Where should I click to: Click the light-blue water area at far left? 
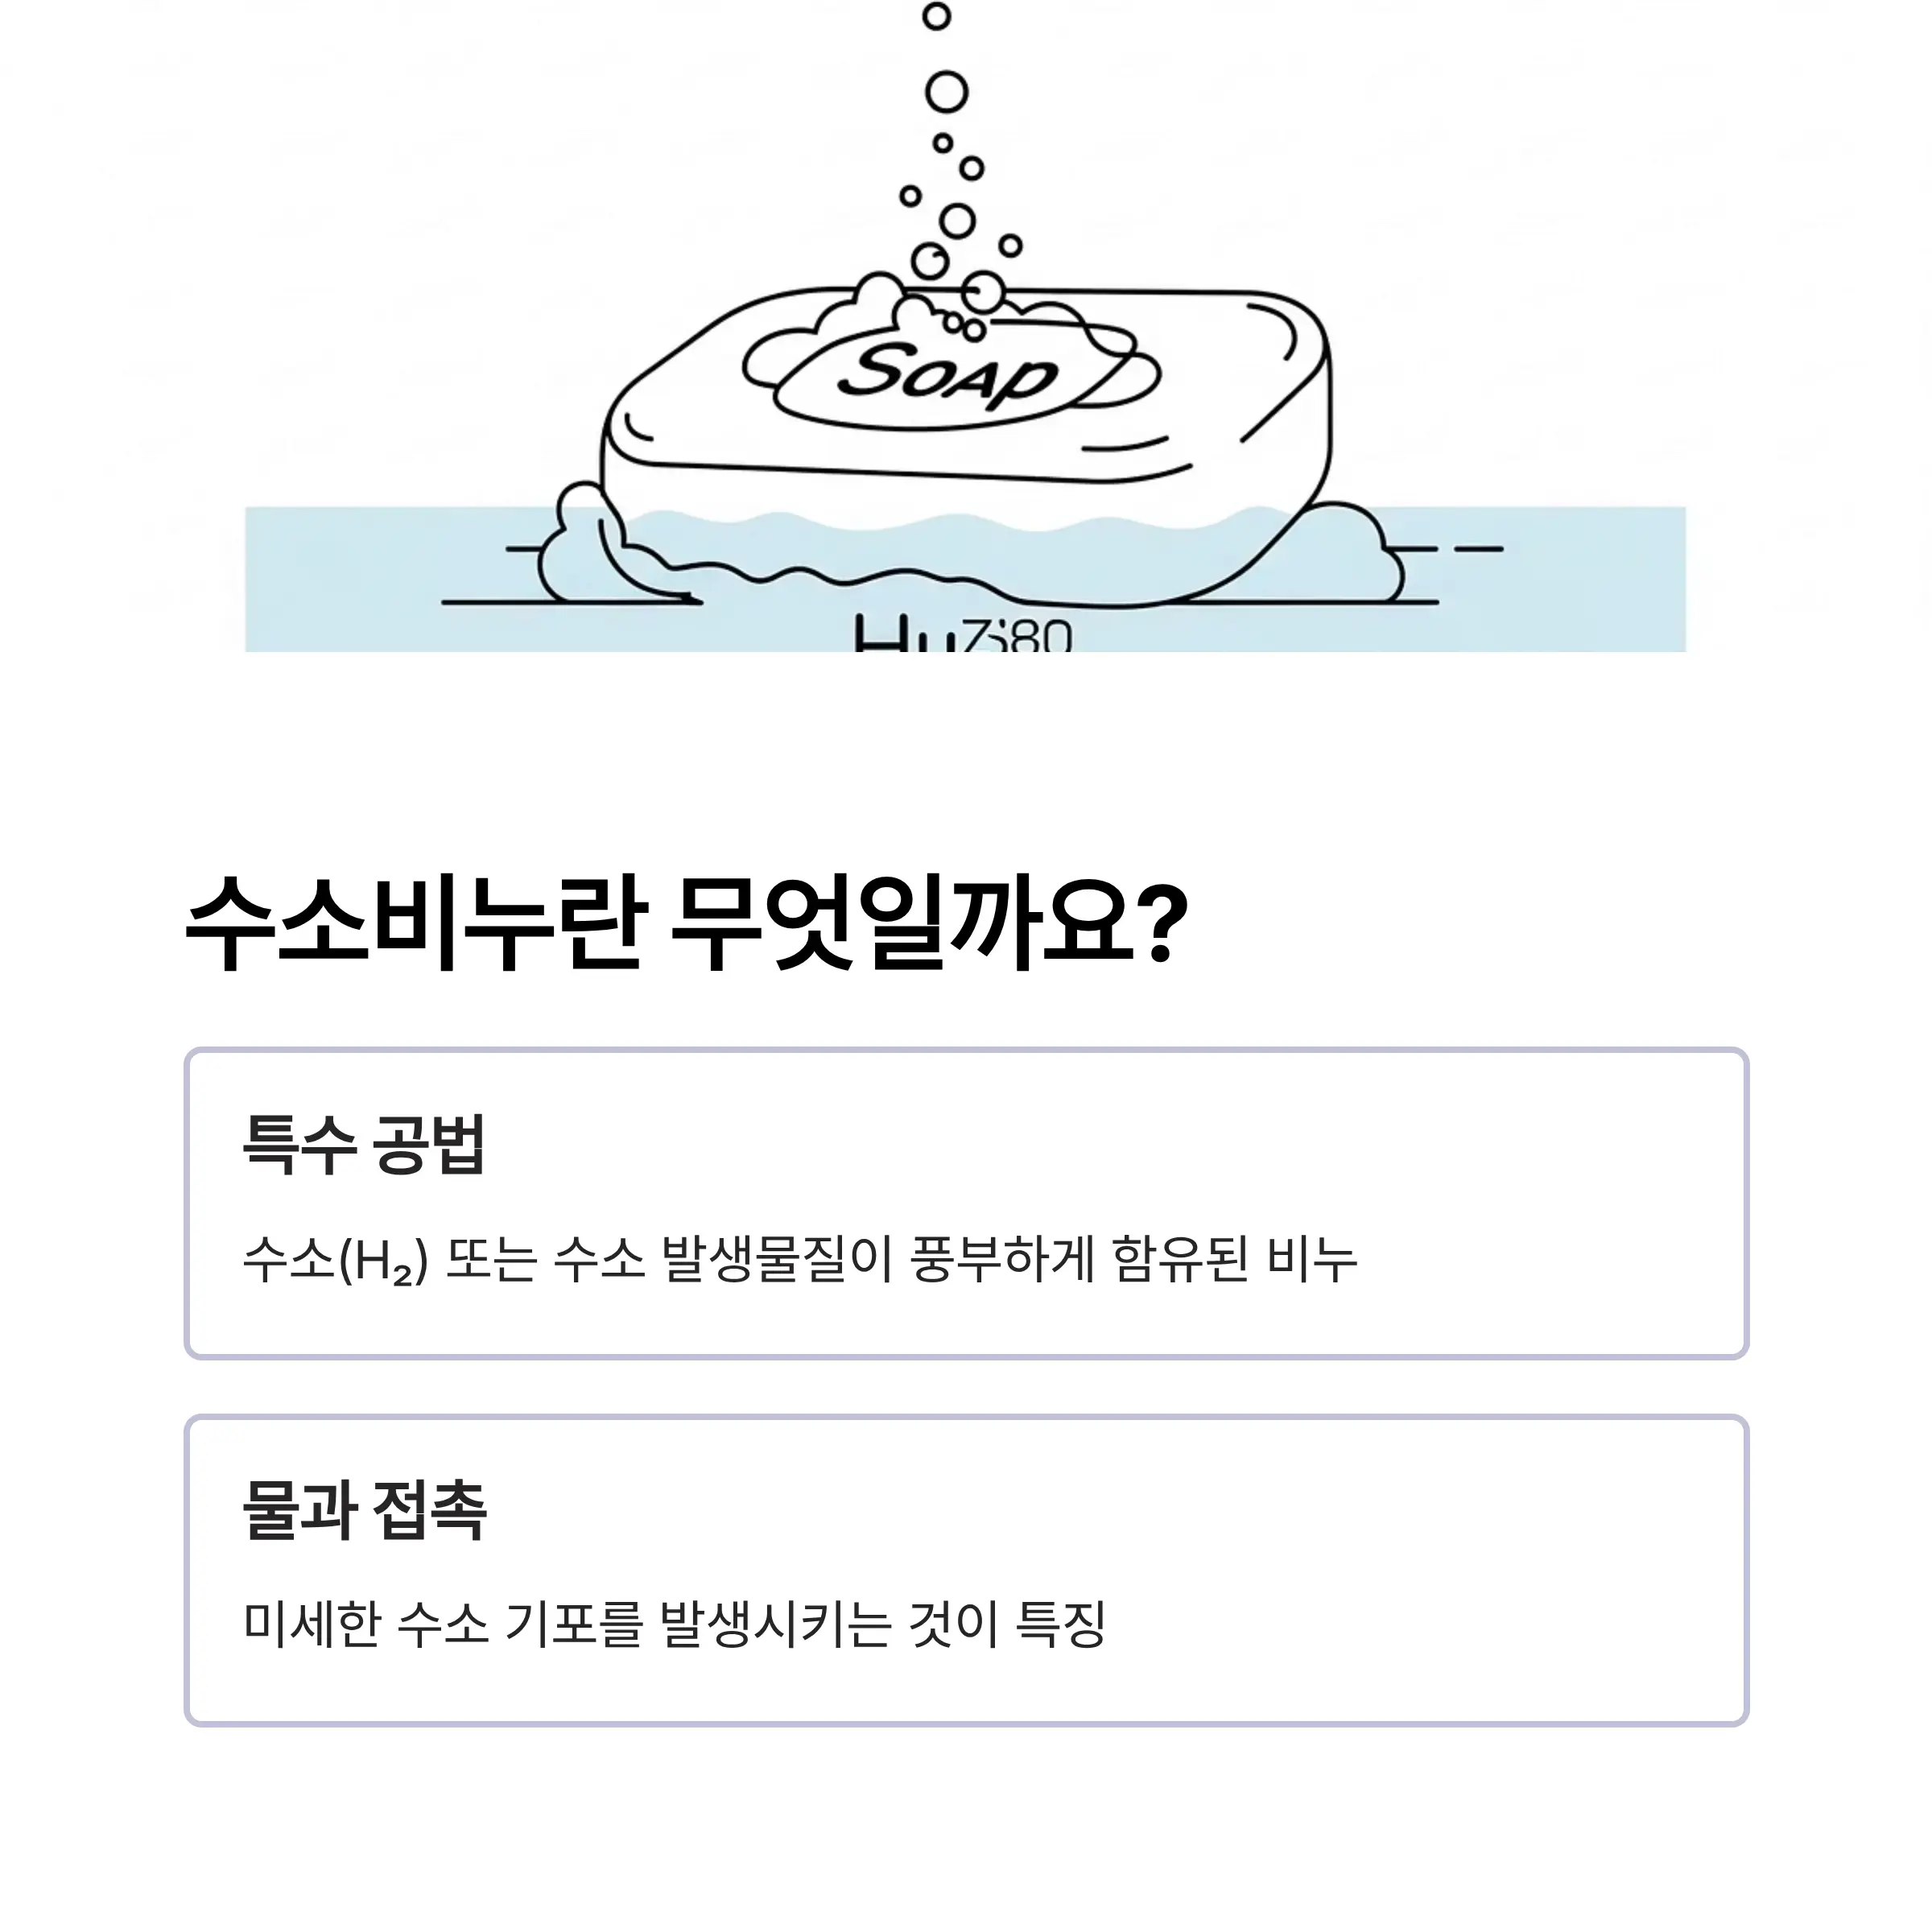coord(380,580)
